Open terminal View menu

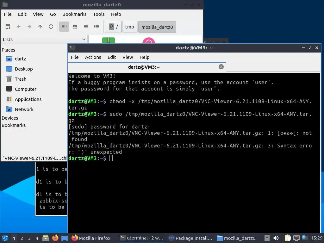point(128,57)
